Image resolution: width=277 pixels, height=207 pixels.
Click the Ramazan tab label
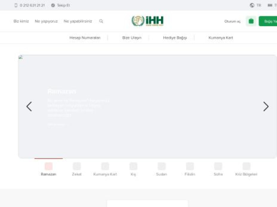coord(48,174)
